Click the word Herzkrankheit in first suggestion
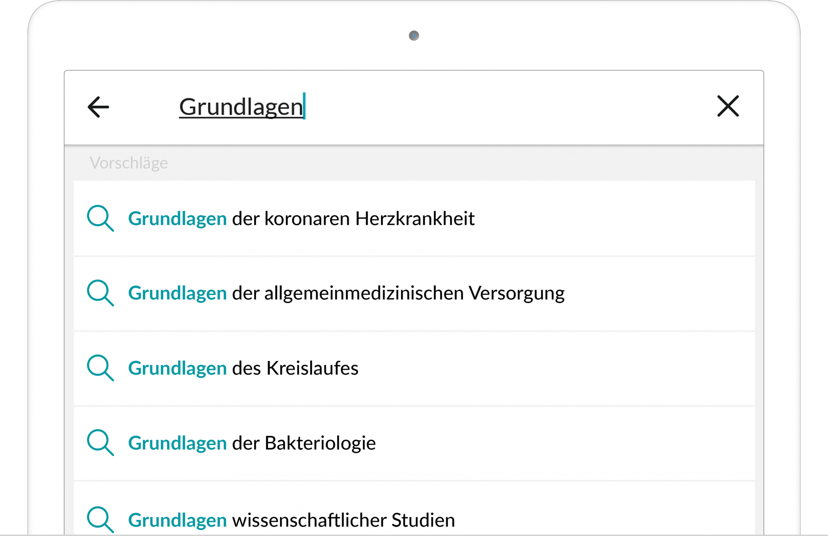 415,218
